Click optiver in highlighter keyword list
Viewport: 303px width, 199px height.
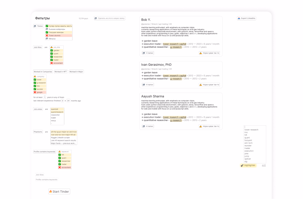click(248, 159)
